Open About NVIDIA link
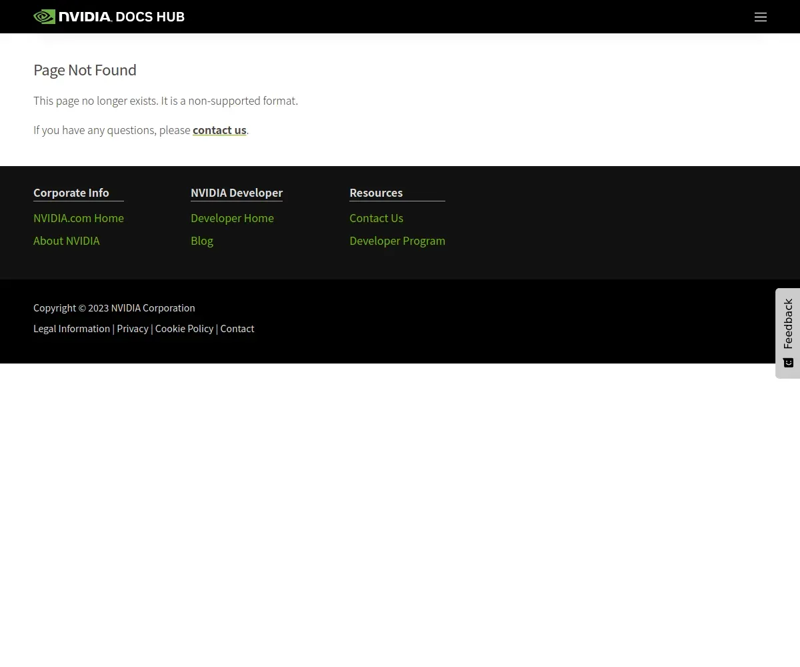Image resolution: width=800 pixels, height=667 pixels. pyautogui.click(x=67, y=241)
